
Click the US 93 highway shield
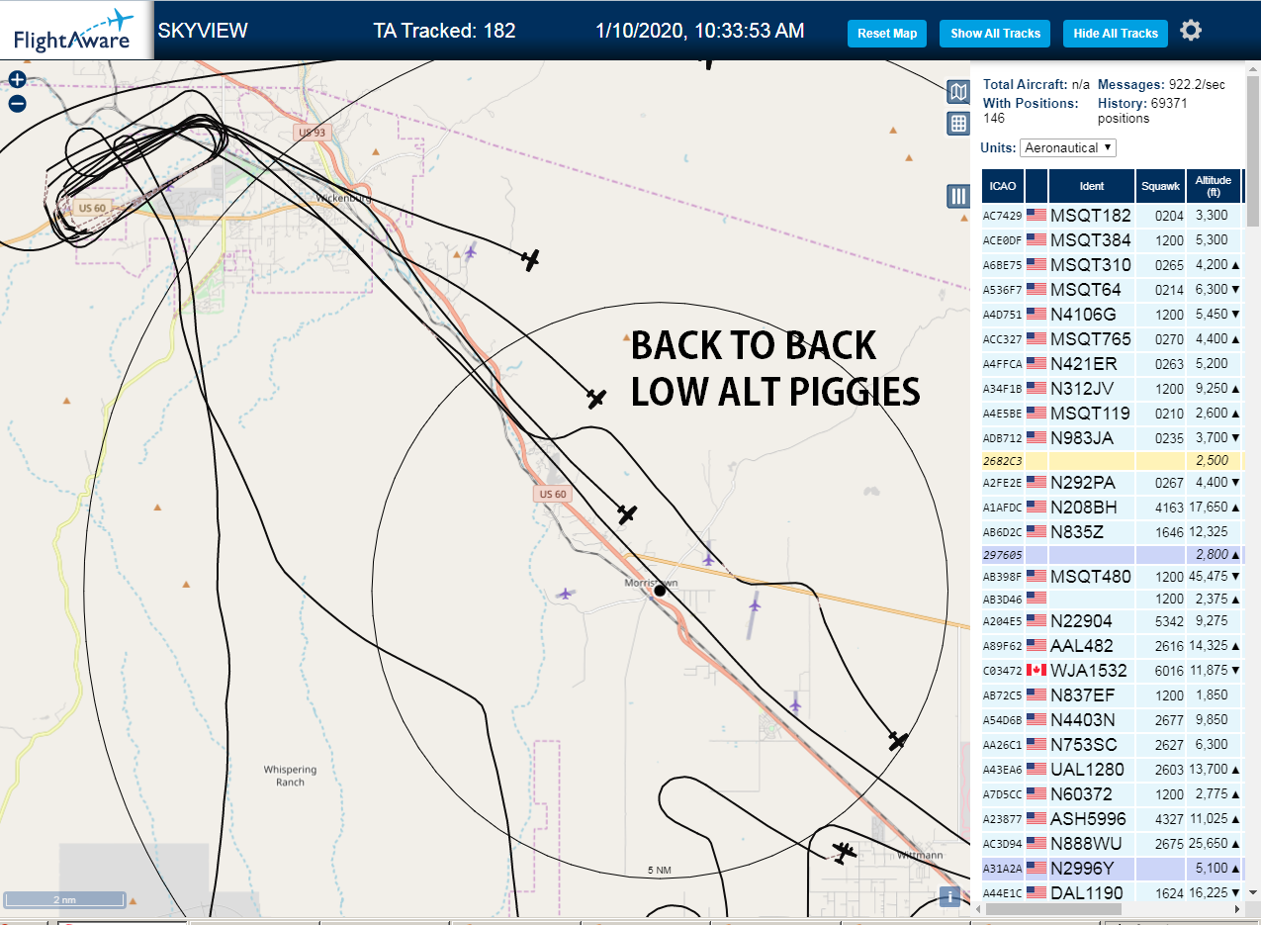(311, 132)
